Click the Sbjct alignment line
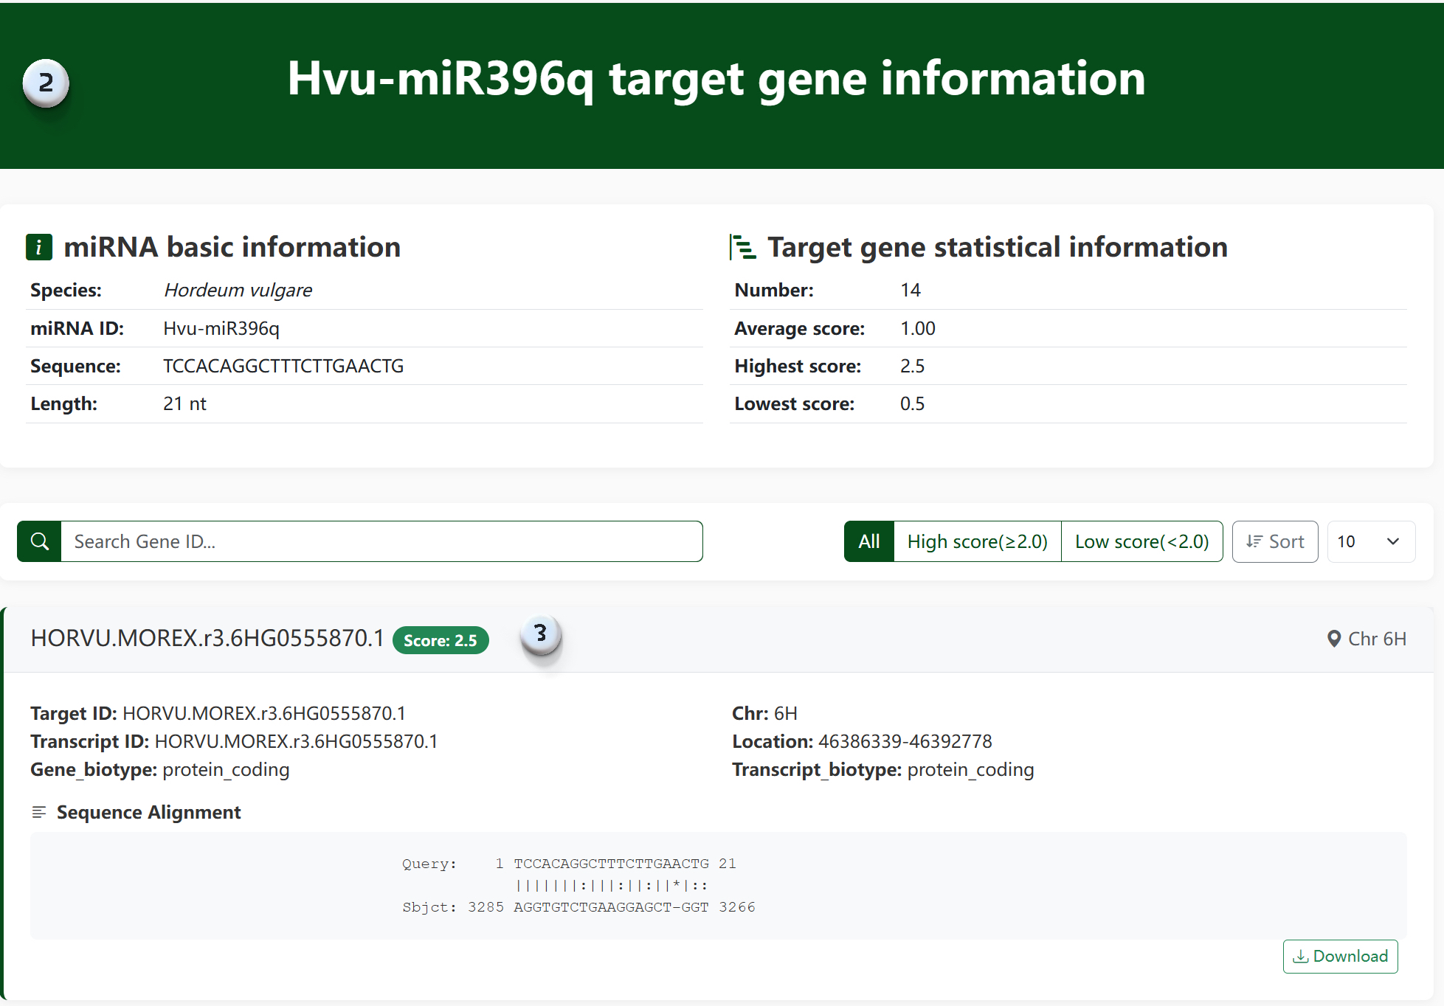1444x1006 pixels. tap(578, 907)
